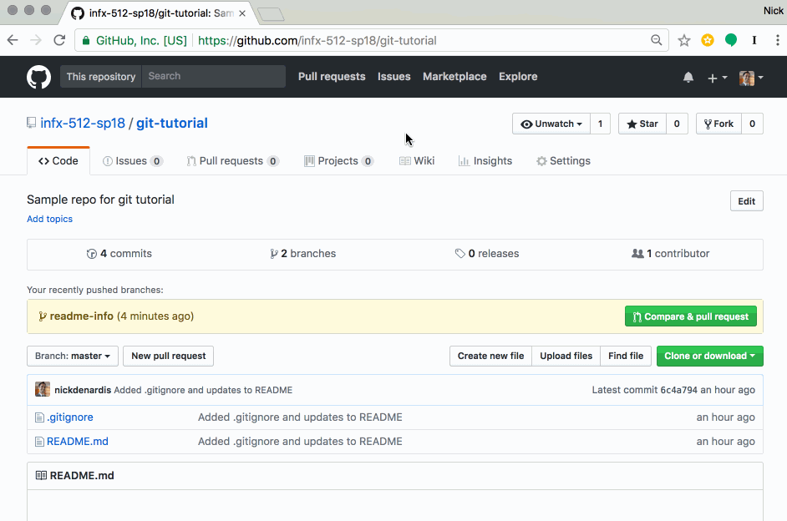Open the Unwatch dropdown
This screenshot has height=521, width=787.
pos(551,123)
